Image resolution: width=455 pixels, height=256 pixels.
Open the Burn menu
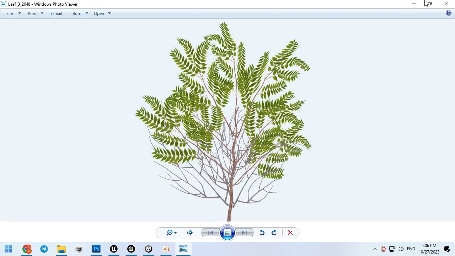(77, 13)
